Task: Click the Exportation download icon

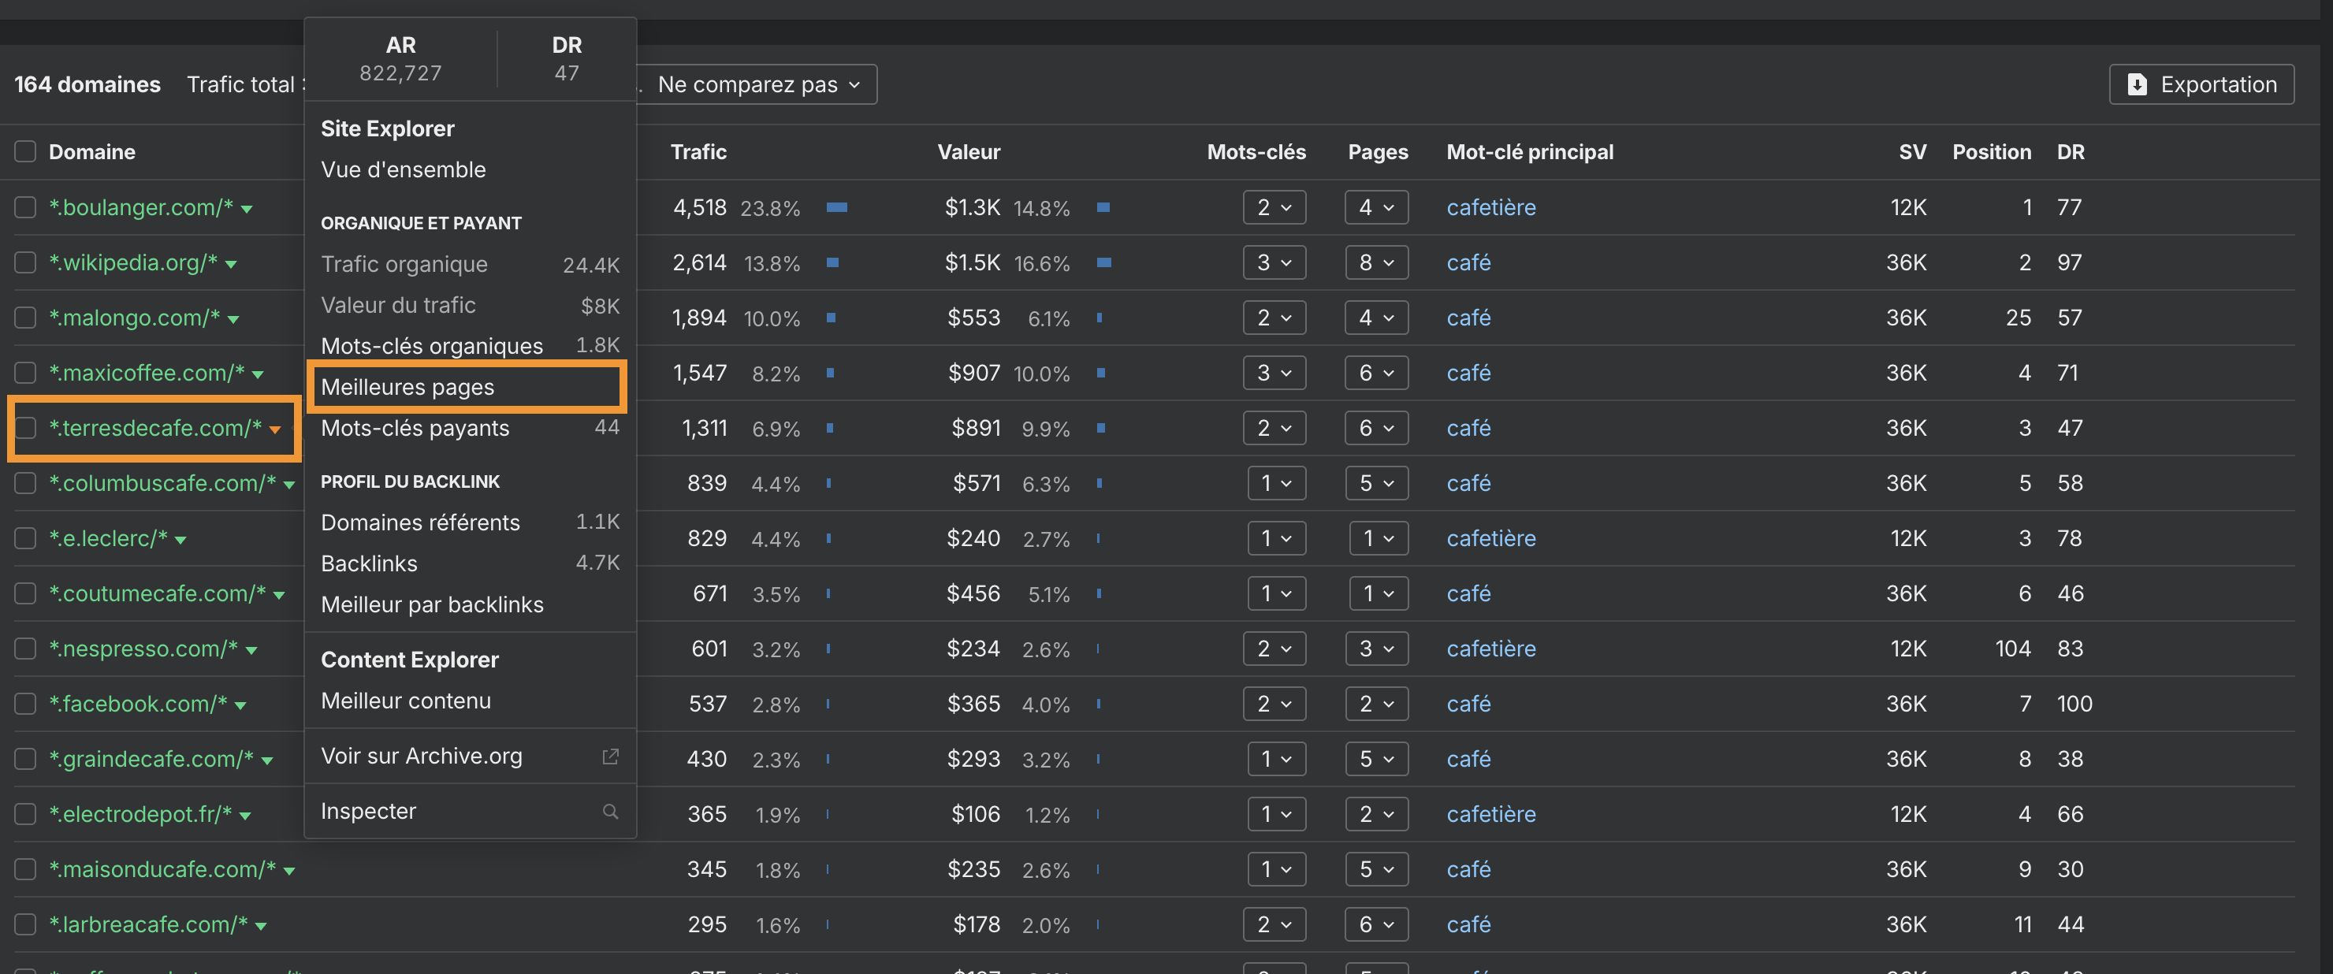Action: coord(2138,84)
